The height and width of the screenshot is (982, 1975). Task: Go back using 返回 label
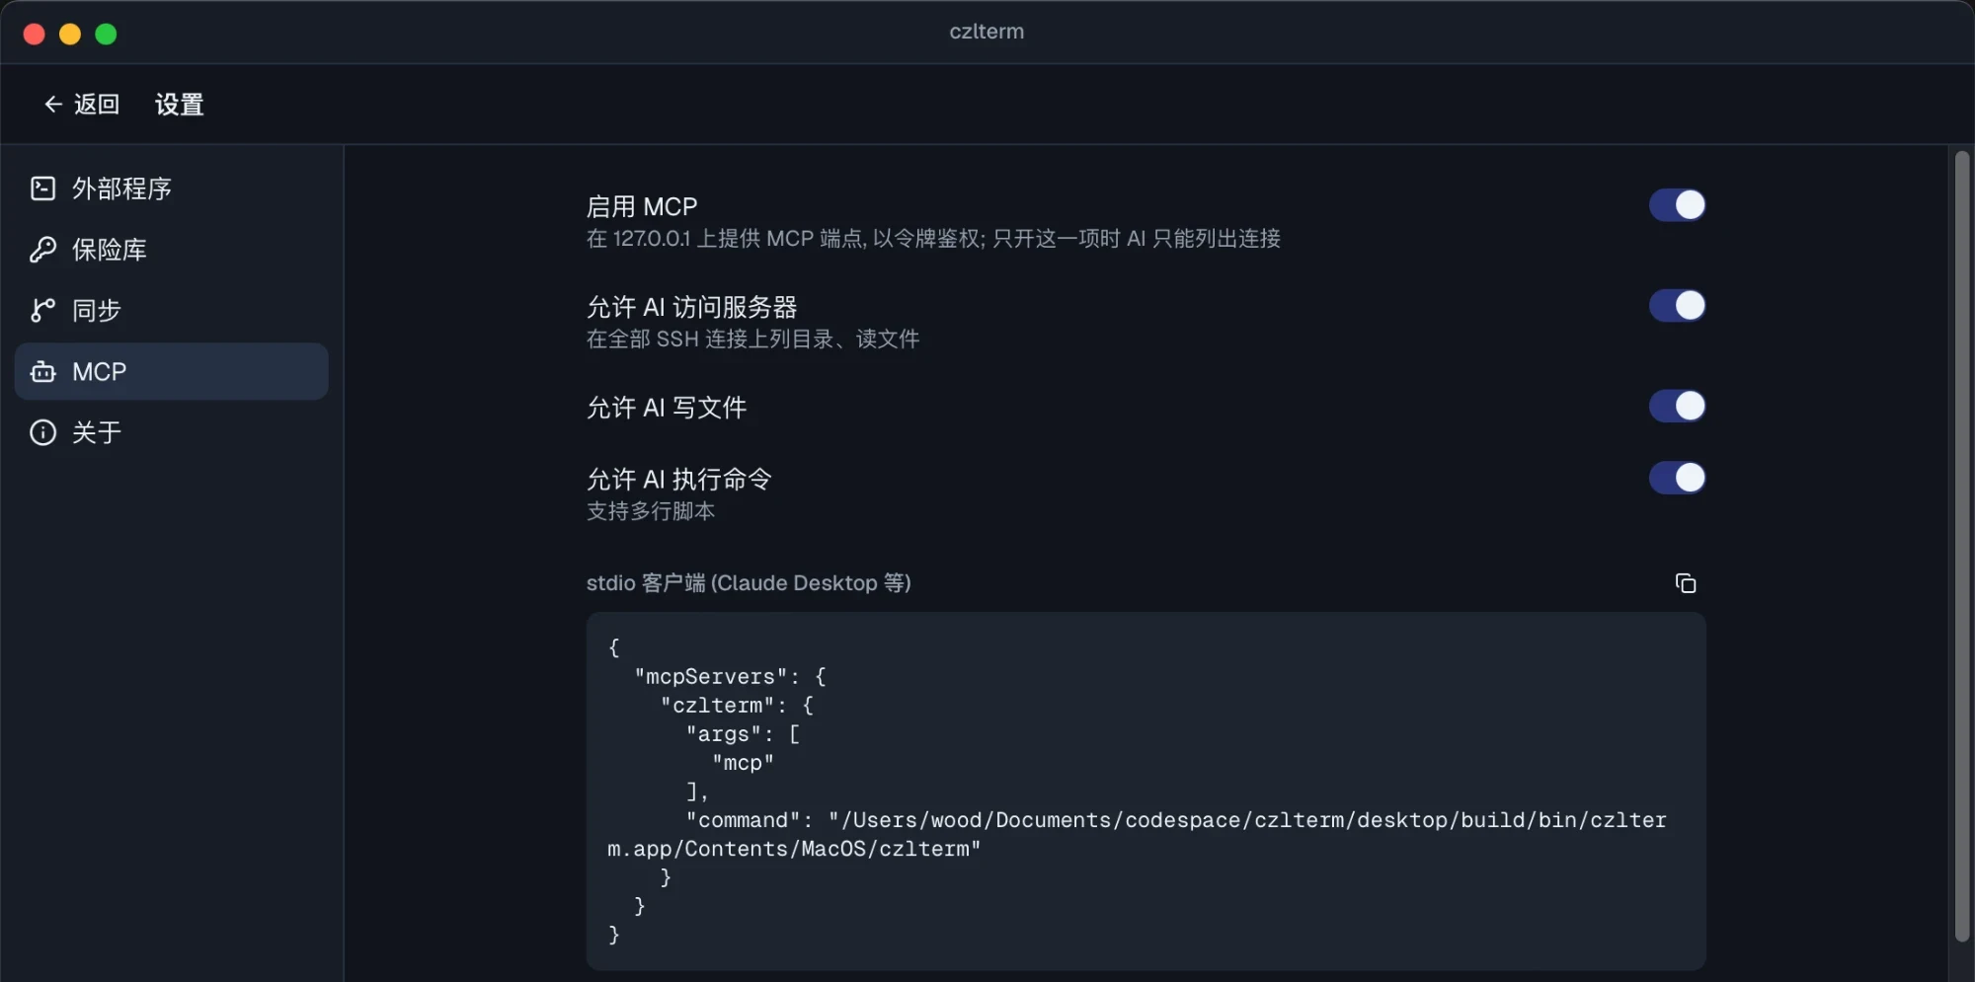97,104
